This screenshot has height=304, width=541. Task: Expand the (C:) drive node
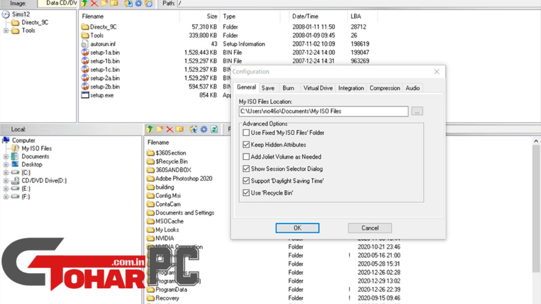pyautogui.click(x=6, y=173)
